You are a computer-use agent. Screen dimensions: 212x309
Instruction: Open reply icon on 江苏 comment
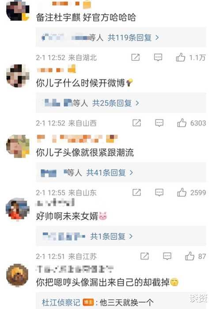coord(167,256)
